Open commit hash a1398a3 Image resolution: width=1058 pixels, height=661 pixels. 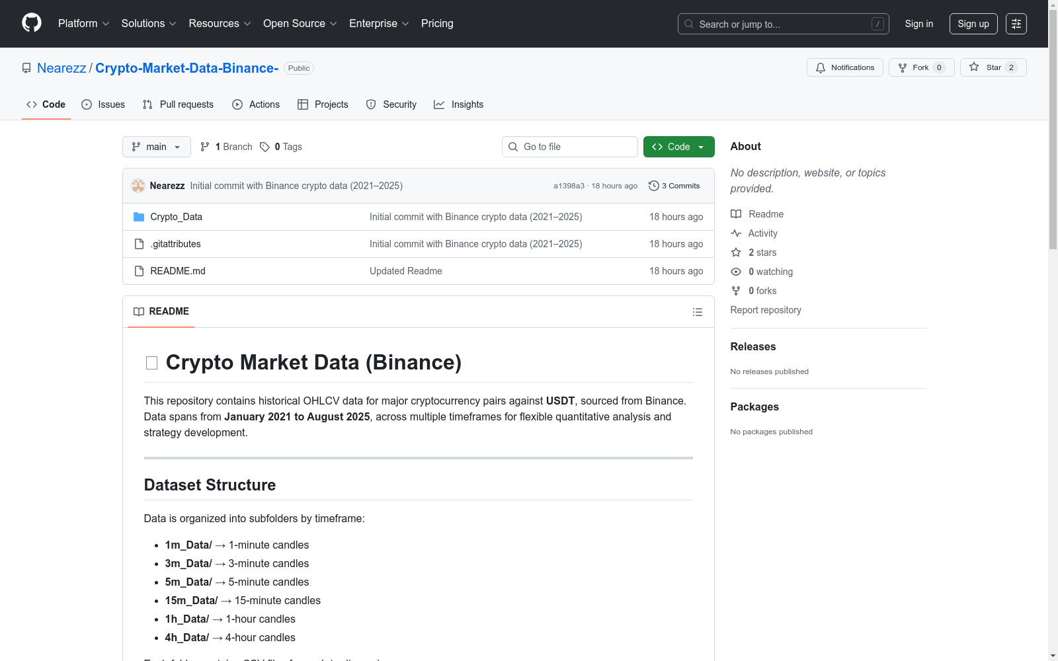pos(569,186)
